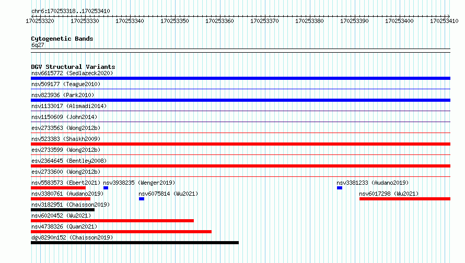
Task: Click ruler position 170253340
Action: tap(130, 21)
